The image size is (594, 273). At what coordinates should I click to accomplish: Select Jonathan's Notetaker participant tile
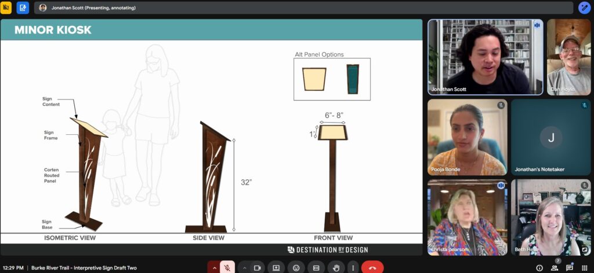point(550,137)
